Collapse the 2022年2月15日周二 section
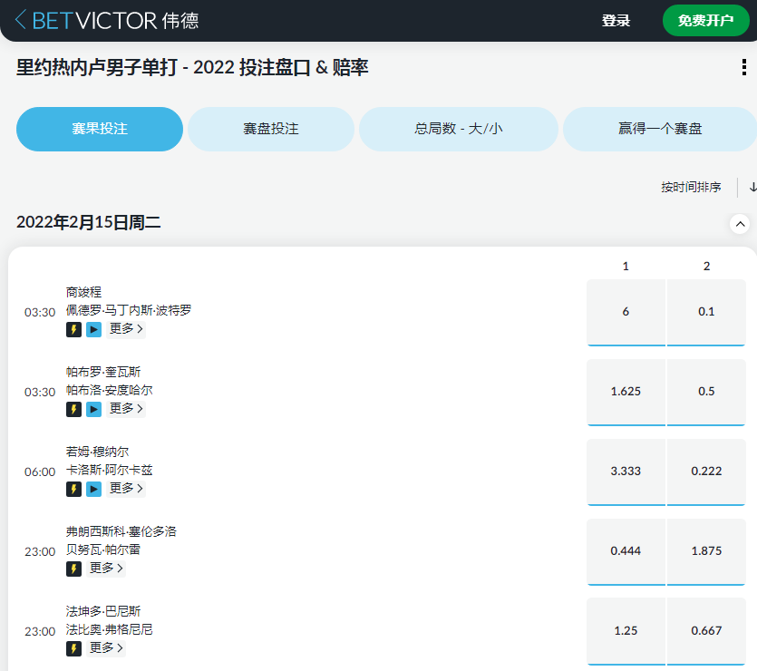Viewport: 757px width, 671px height. (x=740, y=223)
